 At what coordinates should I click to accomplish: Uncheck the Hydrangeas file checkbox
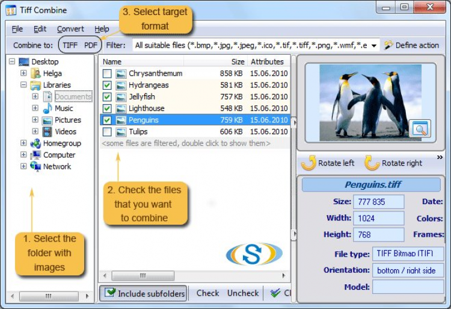(x=107, y=85)
